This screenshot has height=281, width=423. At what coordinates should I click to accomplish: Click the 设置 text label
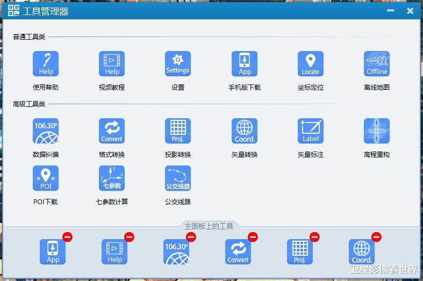[x=178, y=87]
